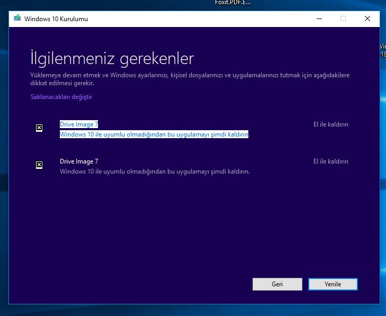Click the unhighlighted 'Windows 10 ile uyumlu olmadığından' description

(155, 171)
